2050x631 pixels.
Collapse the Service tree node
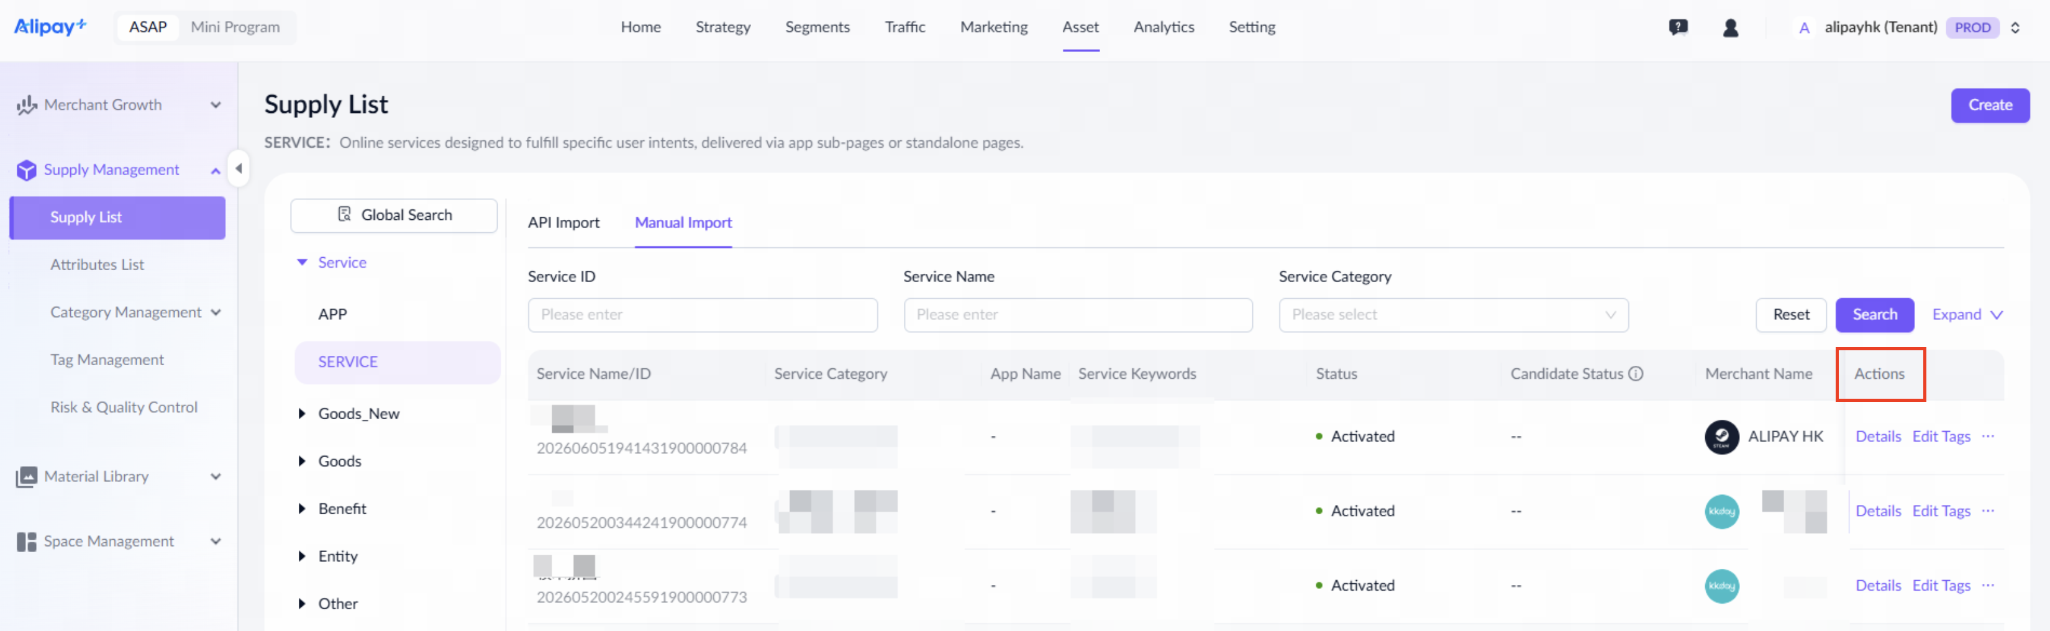point(302,262)
